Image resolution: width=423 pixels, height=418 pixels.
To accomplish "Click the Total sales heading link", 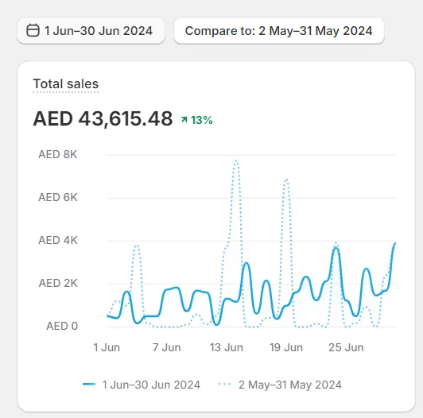I will (66, 84).
